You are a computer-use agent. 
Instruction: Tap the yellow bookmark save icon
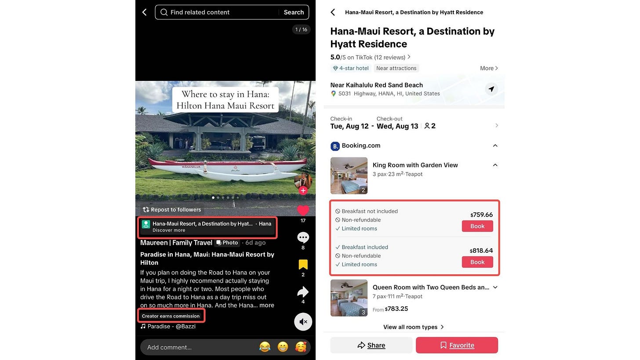[x=303, y=265]
